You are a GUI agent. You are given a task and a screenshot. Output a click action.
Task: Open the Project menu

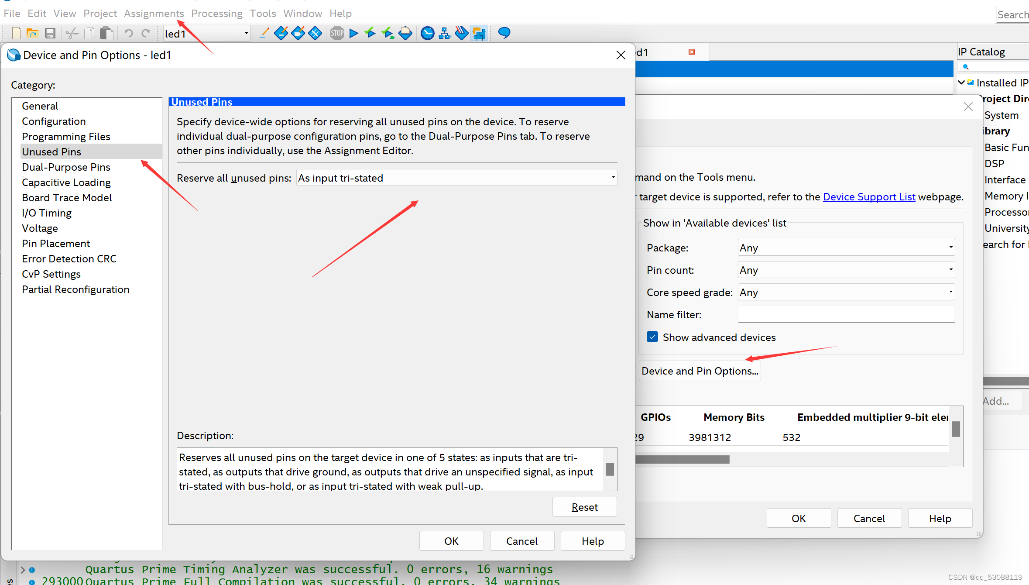click(100, 14)
